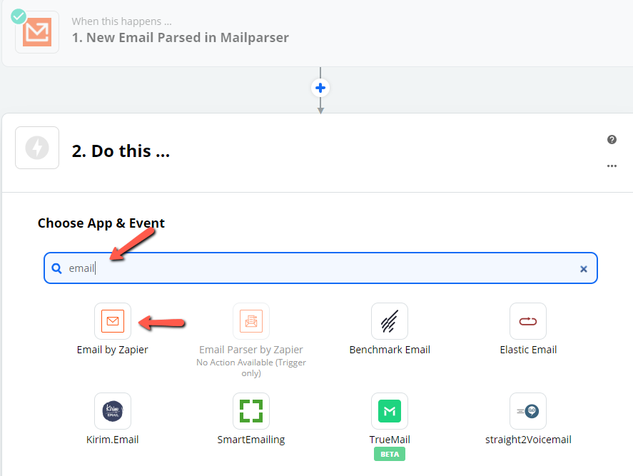Screen dimensions: 633x476
Task: Click the 'TrueMail' label
Action: [x=390, y=440]
